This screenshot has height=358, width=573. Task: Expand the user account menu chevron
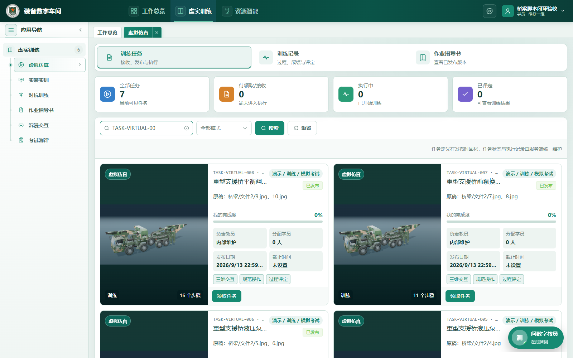click(563, 11)
